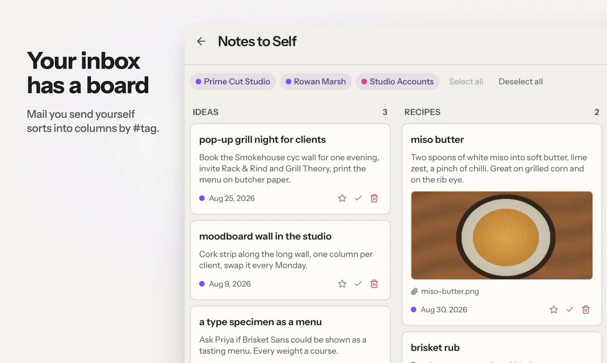Delete the pop-up grill night note
The height and width of the screenshot is (363, 607).
[x=374, y=198]
